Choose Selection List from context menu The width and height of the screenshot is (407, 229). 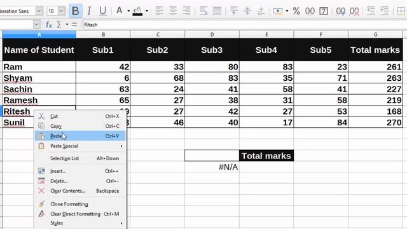[x=80, y=158]
